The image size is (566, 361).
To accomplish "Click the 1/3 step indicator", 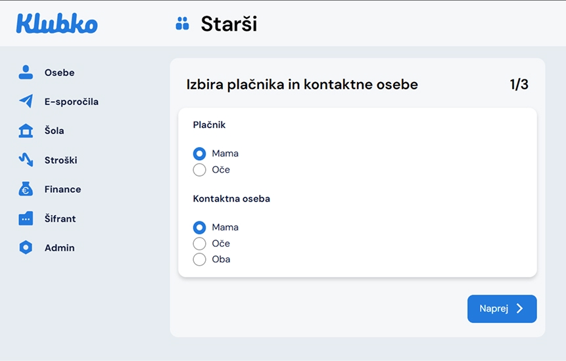I will click(x=519, y=85).
